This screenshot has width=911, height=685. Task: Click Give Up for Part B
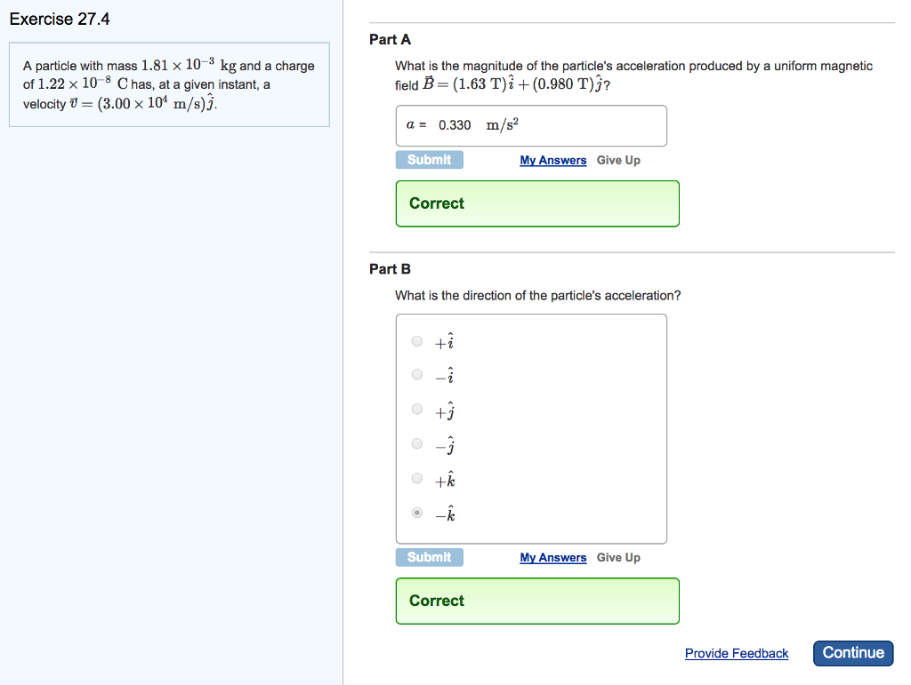617,557
